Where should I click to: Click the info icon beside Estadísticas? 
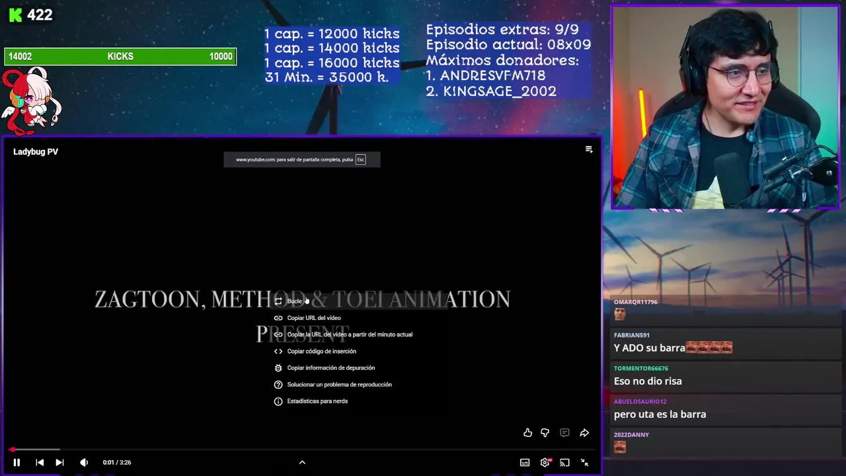pos(278,401)
